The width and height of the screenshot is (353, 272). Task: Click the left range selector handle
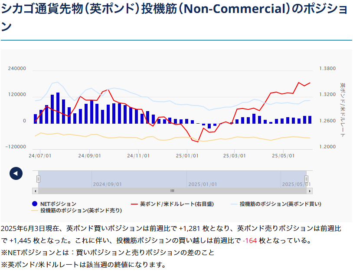point(38,179)
